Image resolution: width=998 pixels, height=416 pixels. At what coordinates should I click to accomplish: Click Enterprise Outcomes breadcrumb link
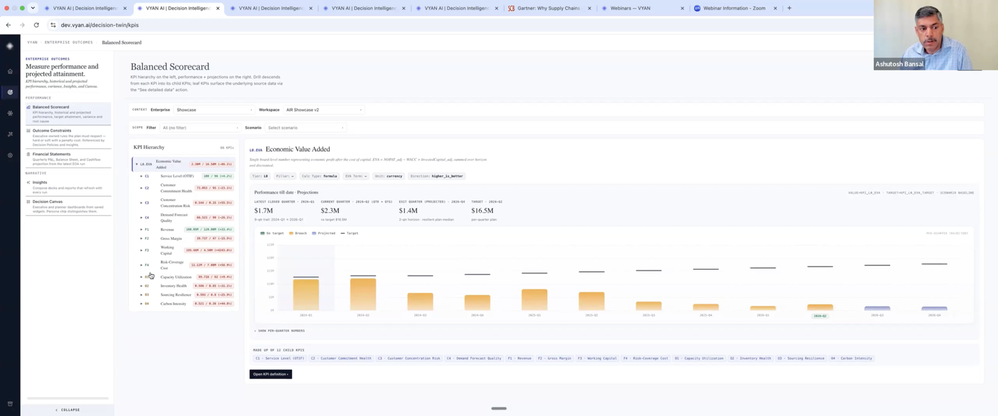tap(68, 42)
